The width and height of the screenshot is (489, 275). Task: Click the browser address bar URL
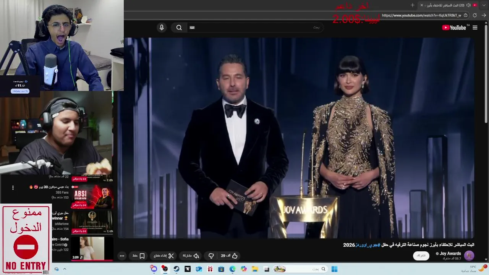pyautogui.click(x=421, y=15)
